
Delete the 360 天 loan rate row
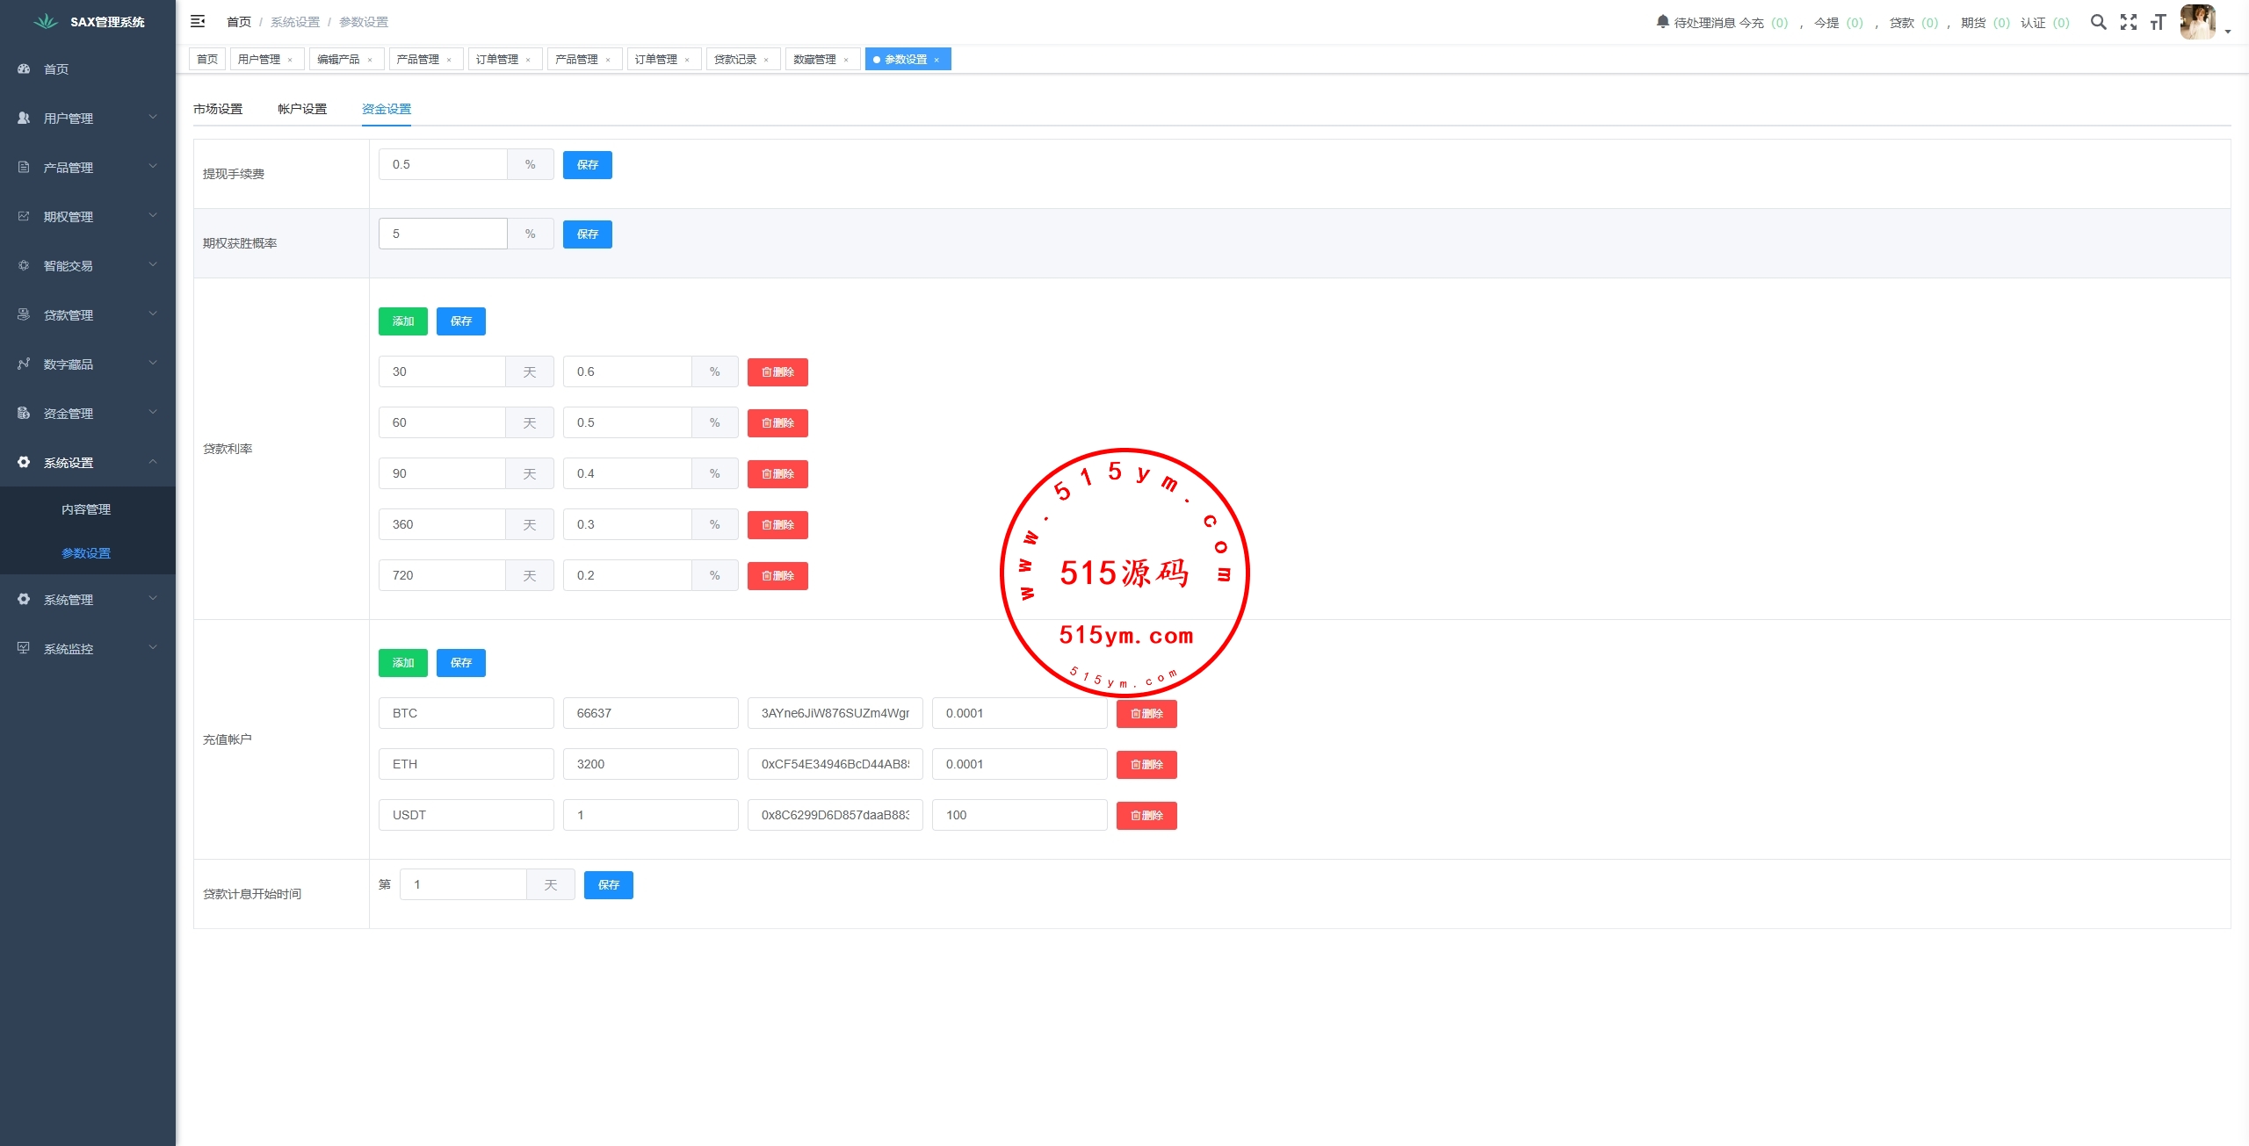[777, 525]
